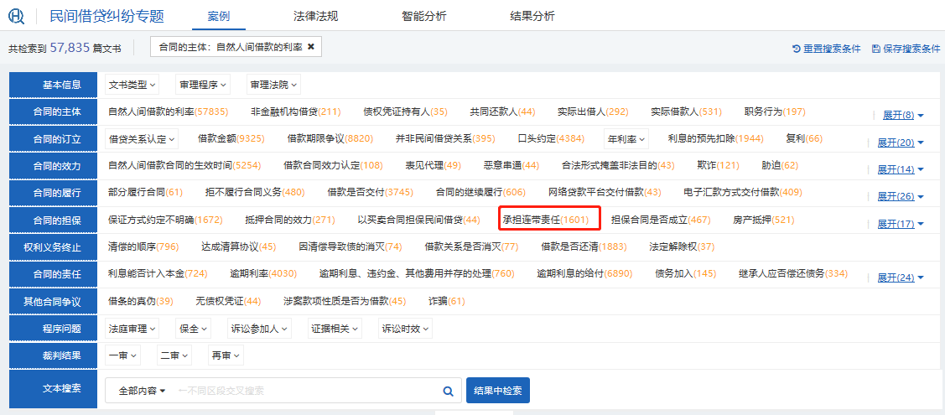945x415 pixels.
Task: Select the 承担连带责任 filter
Action: (x=548, y=220)
